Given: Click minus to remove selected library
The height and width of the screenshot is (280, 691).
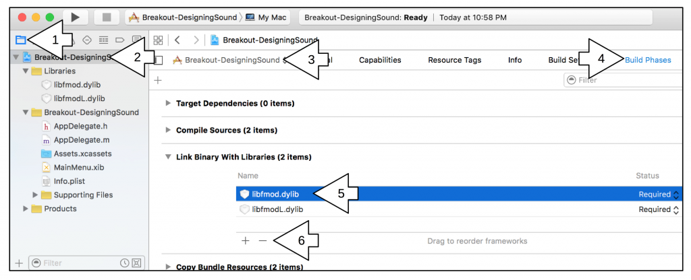Looking at the screenshot, I should [x=262, y=240].
